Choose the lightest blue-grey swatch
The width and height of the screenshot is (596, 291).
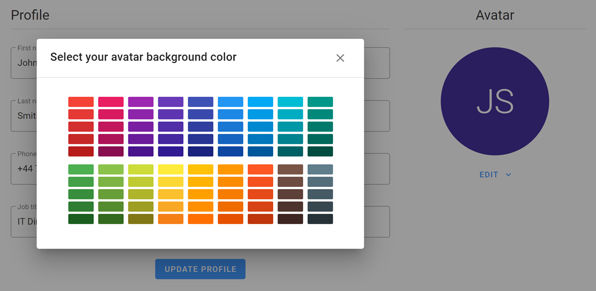point(320,169)
